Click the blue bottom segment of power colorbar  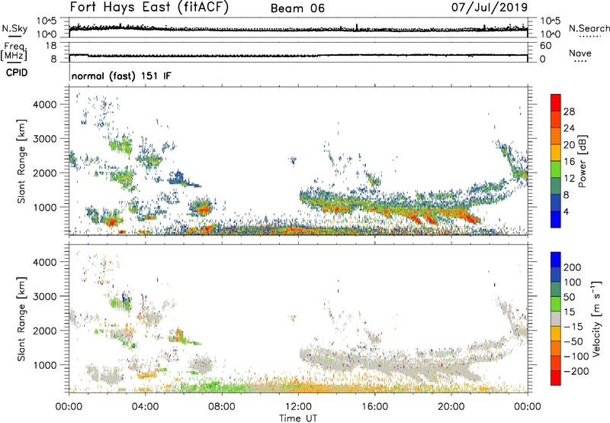556,219
